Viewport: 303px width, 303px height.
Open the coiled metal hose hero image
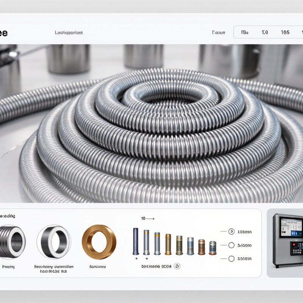[151, 124]
